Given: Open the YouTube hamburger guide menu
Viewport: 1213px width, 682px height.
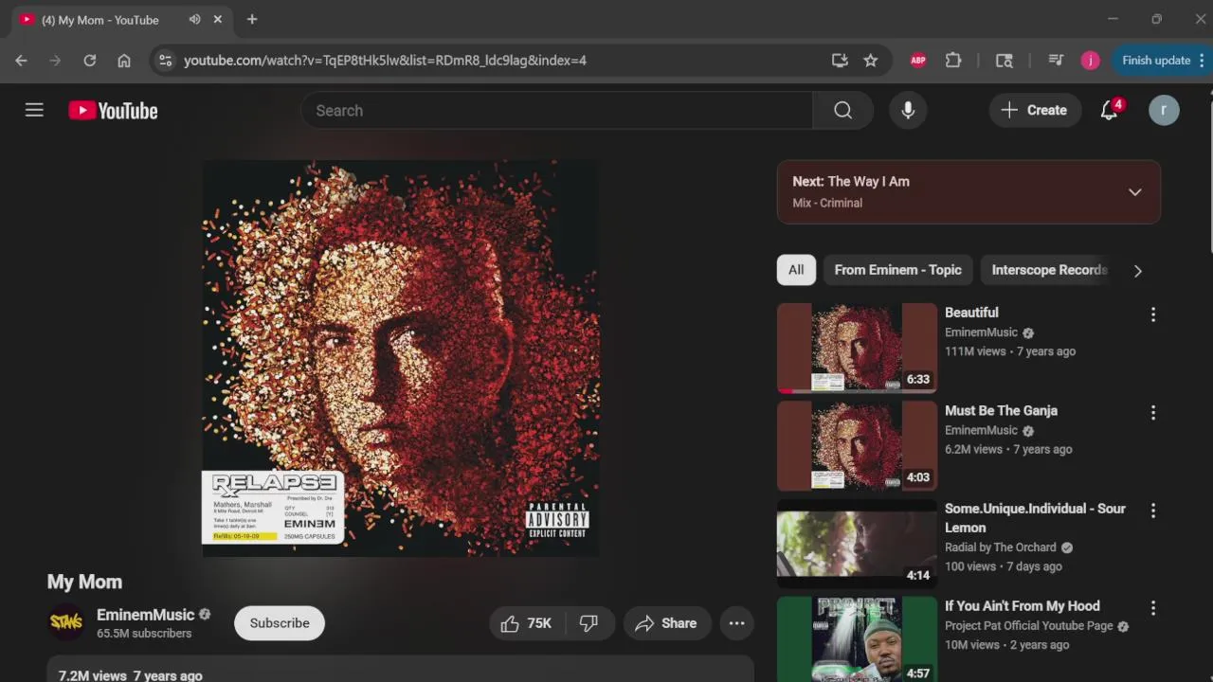Looking at the screenshot, I should (34, 110).
